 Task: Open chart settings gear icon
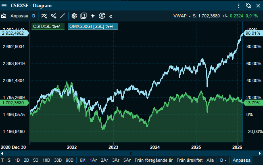(x=74, y=16)
